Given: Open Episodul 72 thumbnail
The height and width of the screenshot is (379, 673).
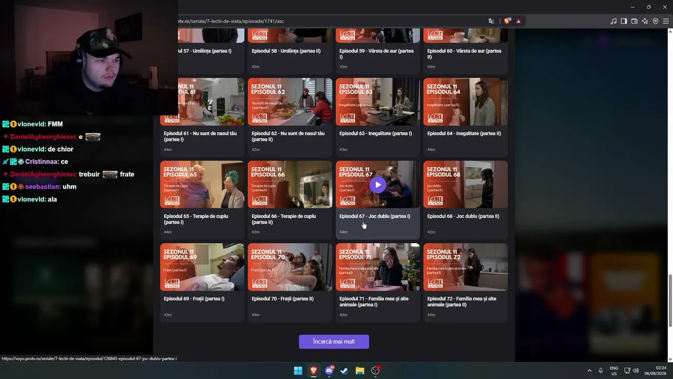Looking at the screenshot, I should click(x=465, y=267).
